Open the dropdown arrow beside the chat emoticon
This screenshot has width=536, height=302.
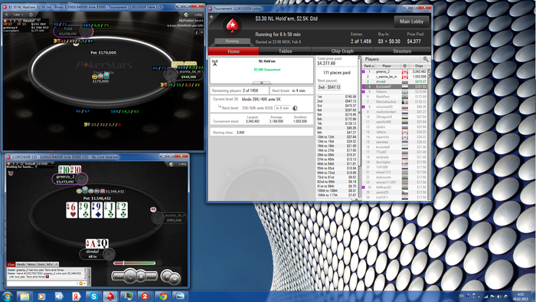(x=85, y=283)
